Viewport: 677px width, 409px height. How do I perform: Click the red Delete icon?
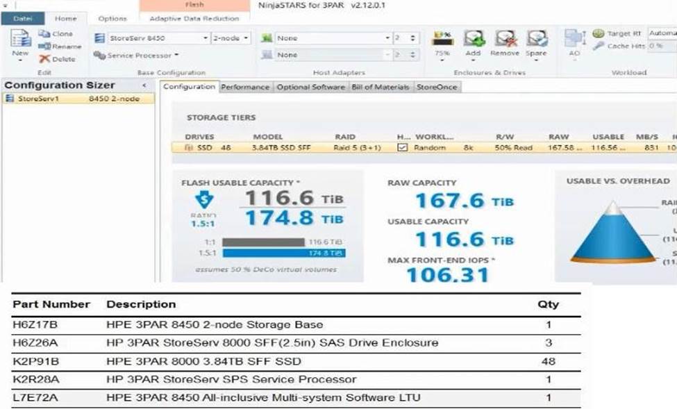point(44,59)
